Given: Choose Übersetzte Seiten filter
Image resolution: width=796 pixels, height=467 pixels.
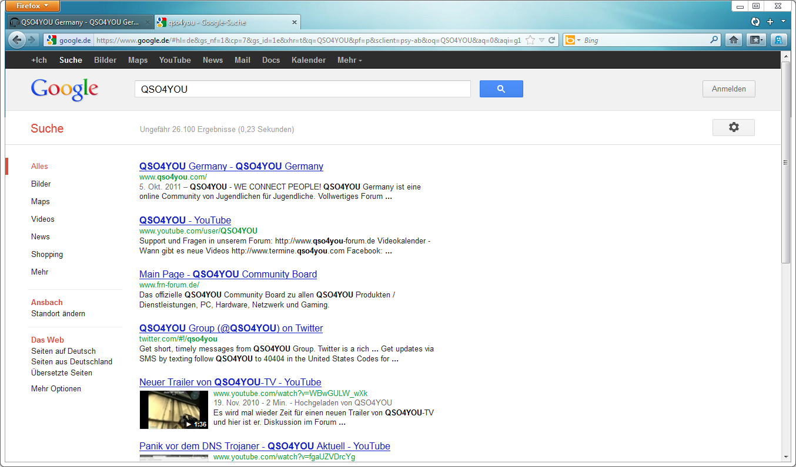Looking at the screenshot, I should pos(61,373).
